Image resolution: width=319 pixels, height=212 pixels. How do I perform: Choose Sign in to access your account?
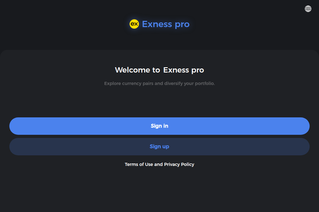tap(159, 126)
